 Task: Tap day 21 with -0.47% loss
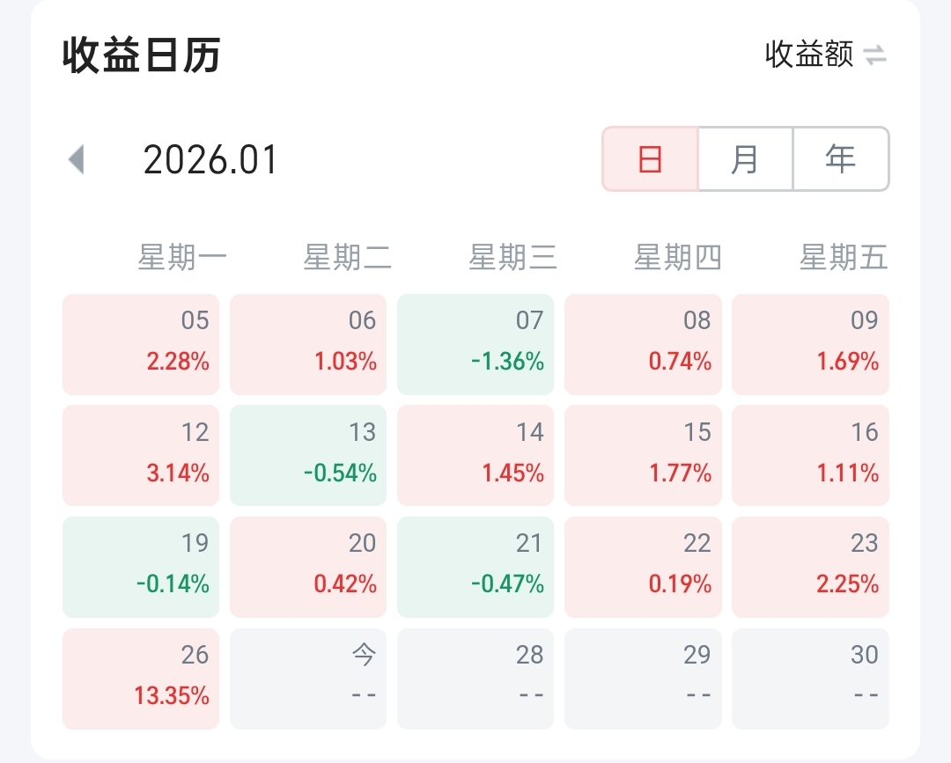pyautogui.click(x=475, y=567)
